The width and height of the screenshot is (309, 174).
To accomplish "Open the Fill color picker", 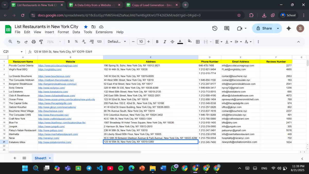I will [x=190, y=42].
